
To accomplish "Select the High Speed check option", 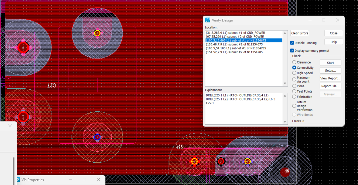I will (294, 73).
